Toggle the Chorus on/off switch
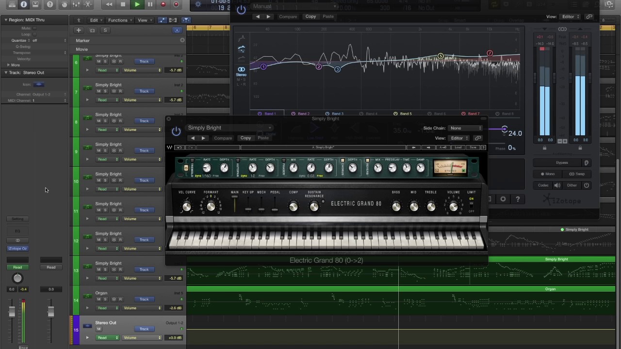The height and width of the screenshot is (349, 621). pyautogui.click(x=343, y=160)
